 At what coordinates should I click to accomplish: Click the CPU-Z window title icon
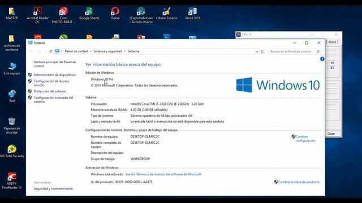(x=239, y=34)
